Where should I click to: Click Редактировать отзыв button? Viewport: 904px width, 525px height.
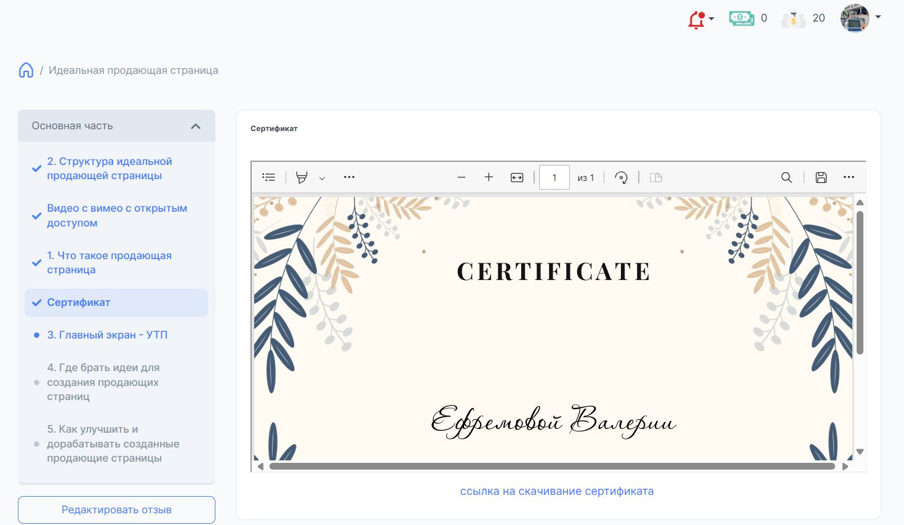[x=116, y=510]
